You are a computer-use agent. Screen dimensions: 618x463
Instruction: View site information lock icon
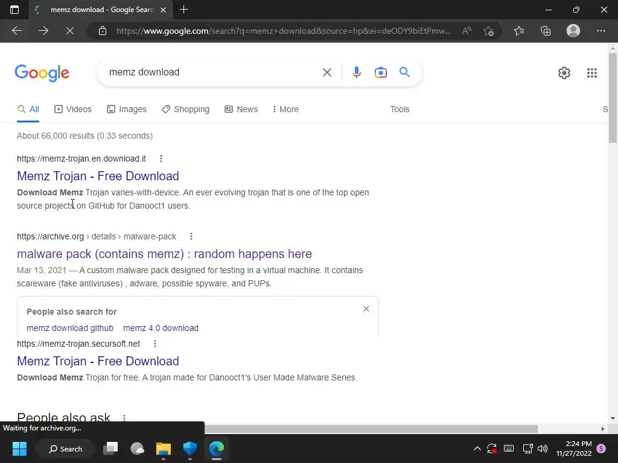[103, 31]
